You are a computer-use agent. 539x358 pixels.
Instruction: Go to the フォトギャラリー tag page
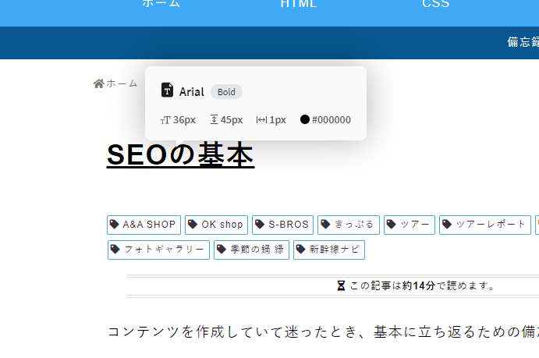pyautogui.click(x=158, y=250)
